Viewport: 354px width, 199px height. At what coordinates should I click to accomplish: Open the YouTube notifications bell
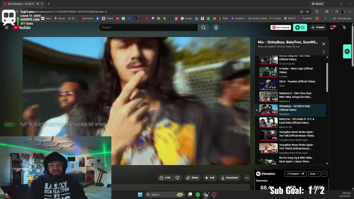click(x=332, y=27)
